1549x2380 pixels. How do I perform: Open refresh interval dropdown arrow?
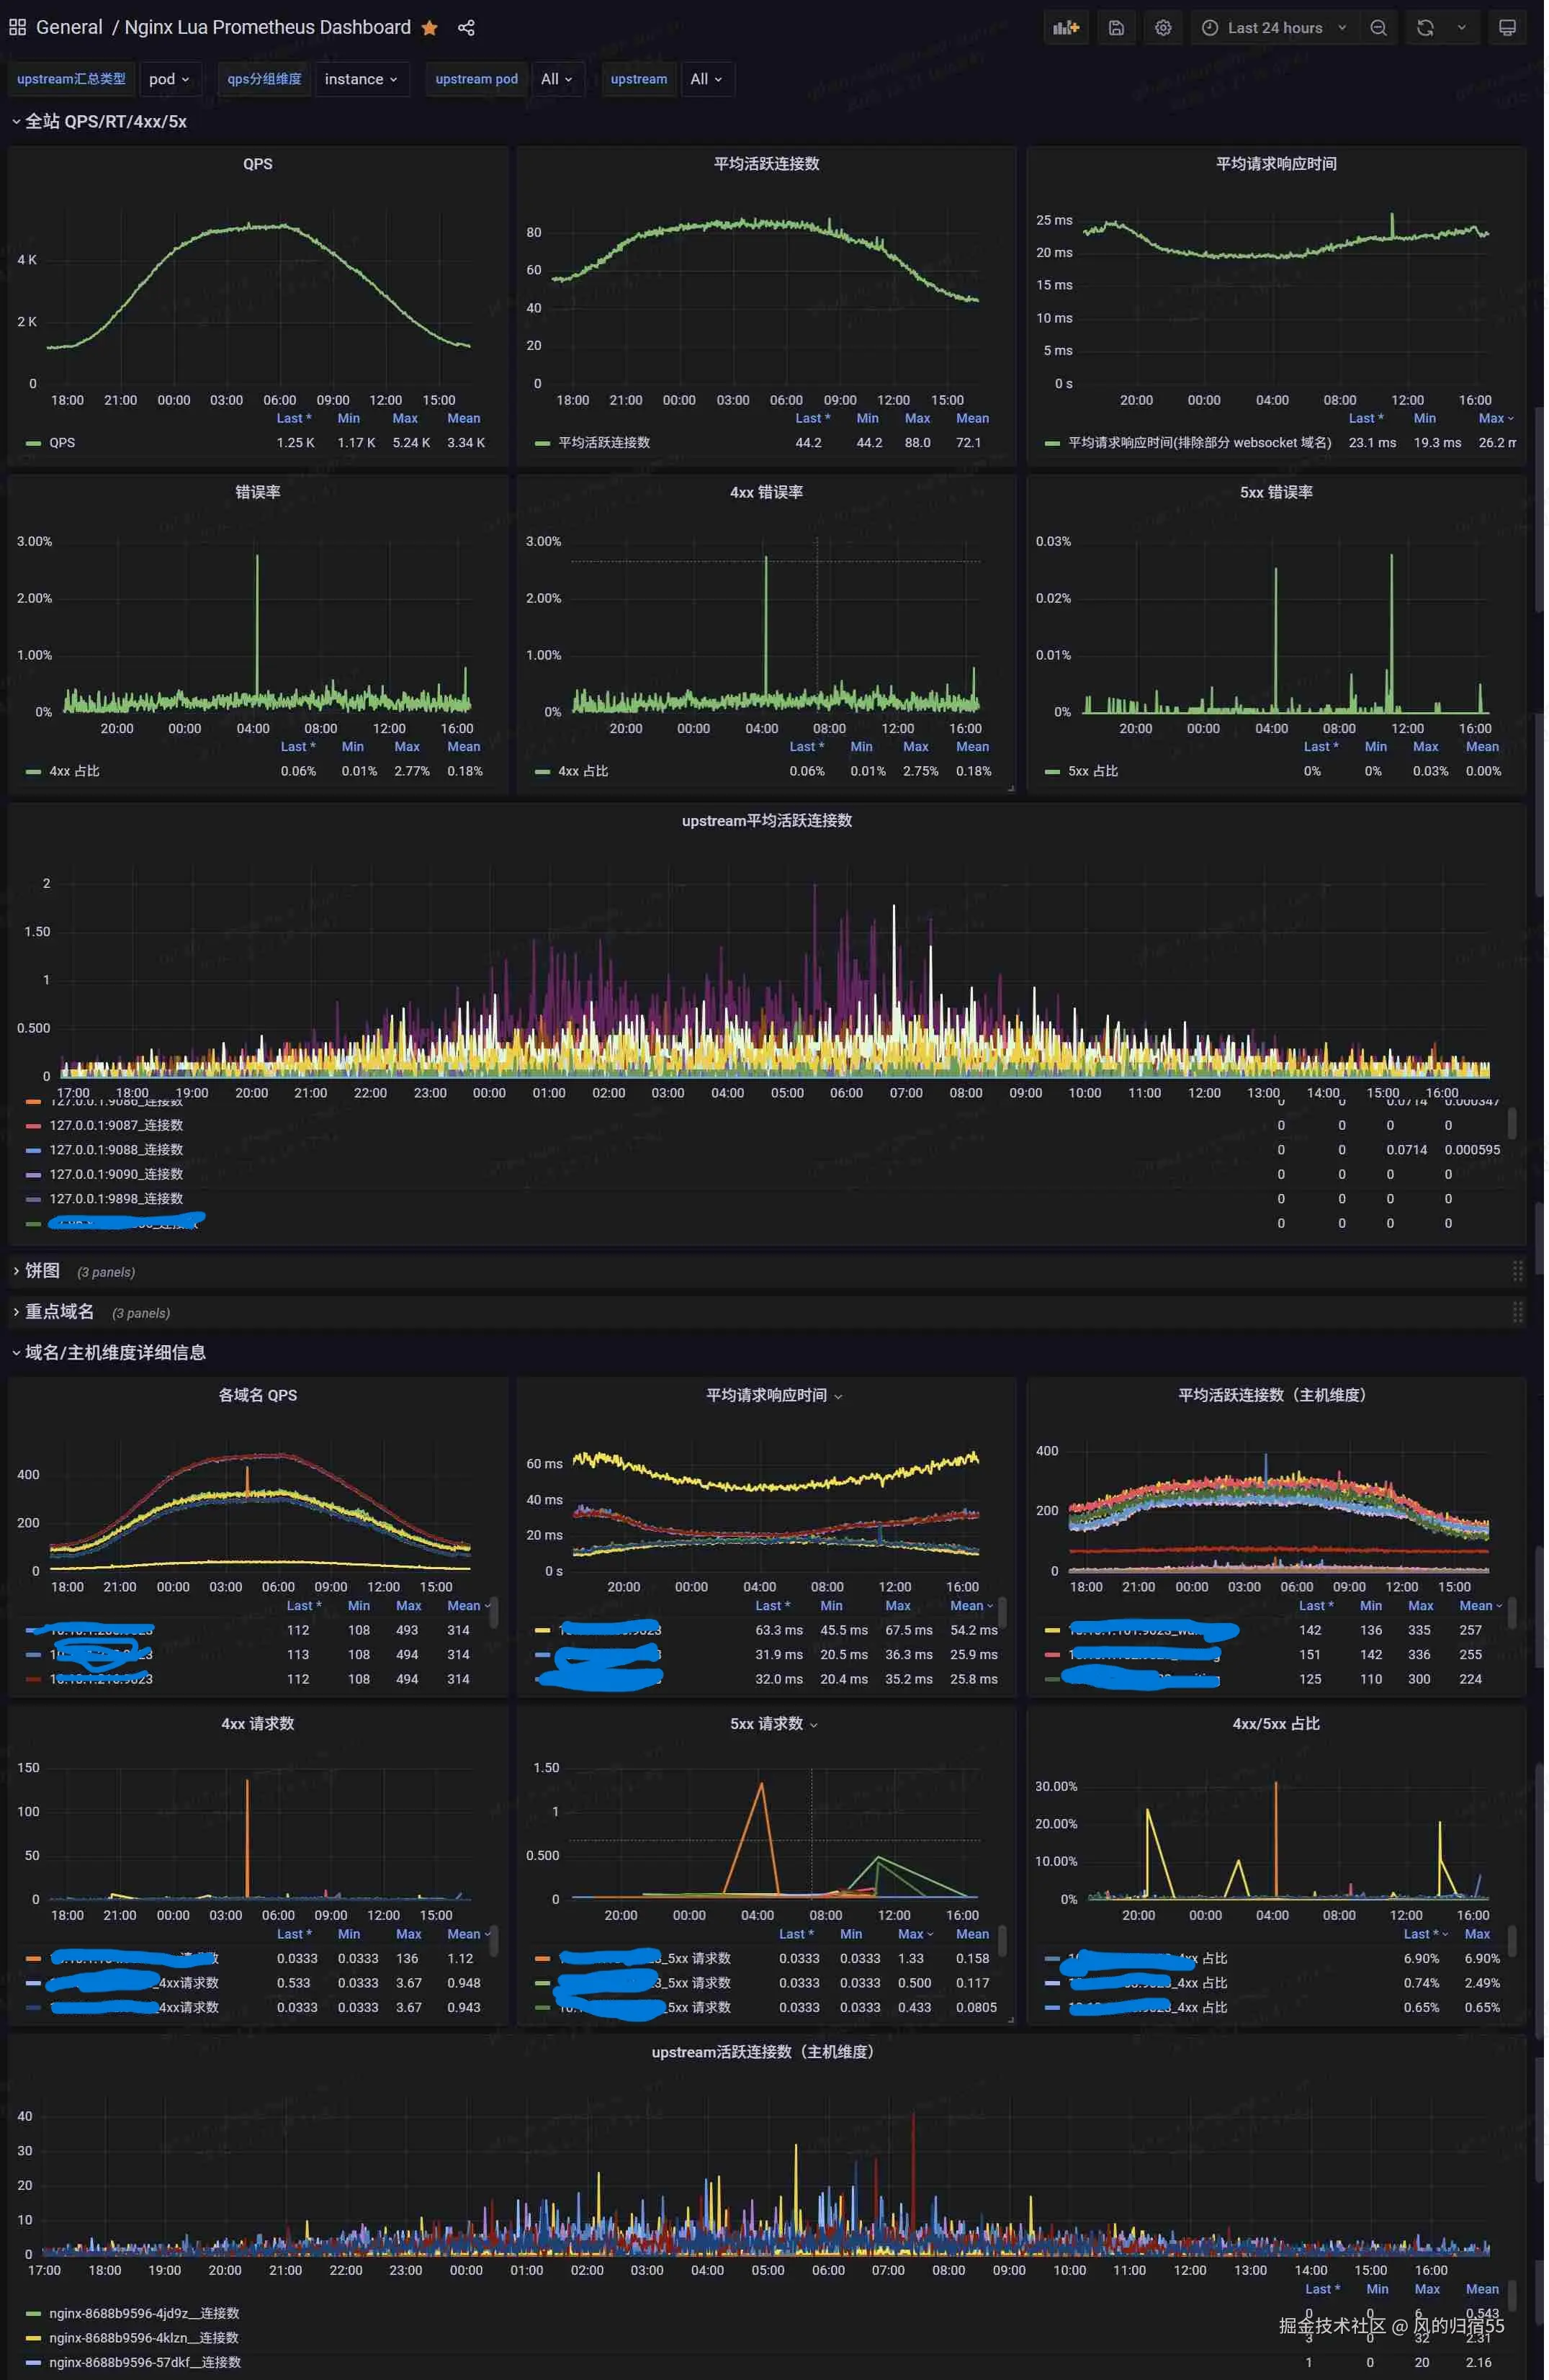[1461, 28]
